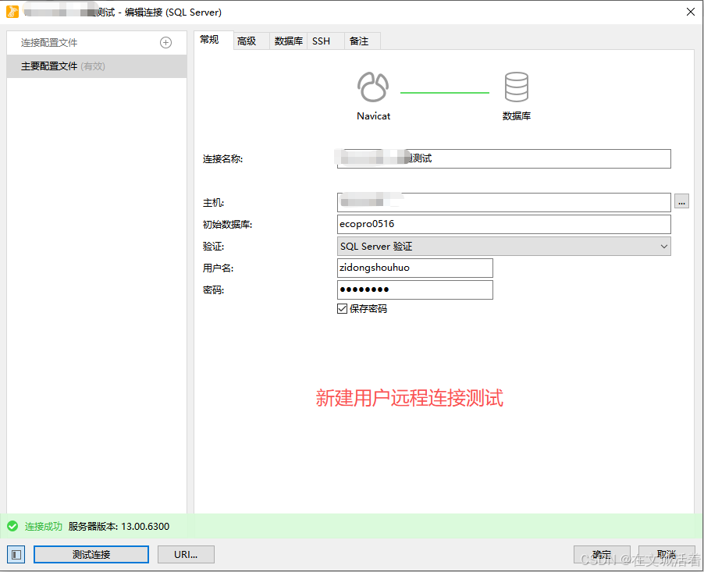Image resolution: width=704 pixels, height=572 pixels.
Task: Toggle the 保存密码 checkbox
Action: coord(342,309)
